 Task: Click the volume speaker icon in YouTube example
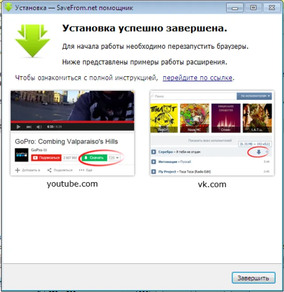coord(39,127)
